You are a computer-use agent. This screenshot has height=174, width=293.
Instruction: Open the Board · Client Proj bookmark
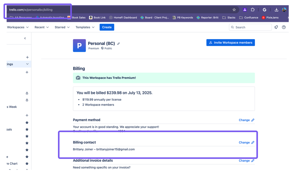(155, 18)
